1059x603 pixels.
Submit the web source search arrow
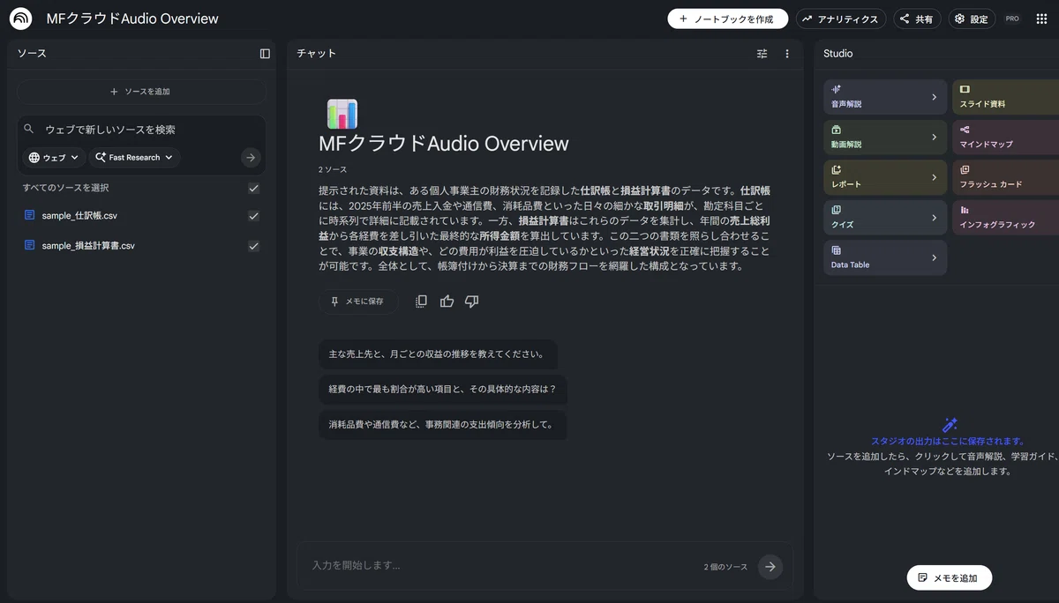[252, 158]
